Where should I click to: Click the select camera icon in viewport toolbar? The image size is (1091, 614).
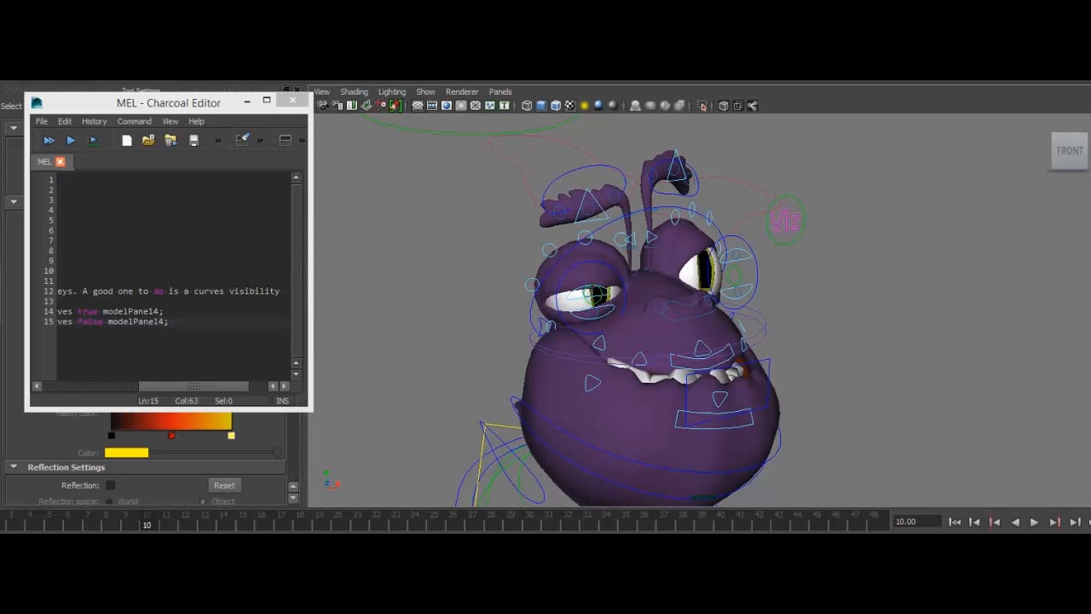pyautogui.click(x=323, y=106)
